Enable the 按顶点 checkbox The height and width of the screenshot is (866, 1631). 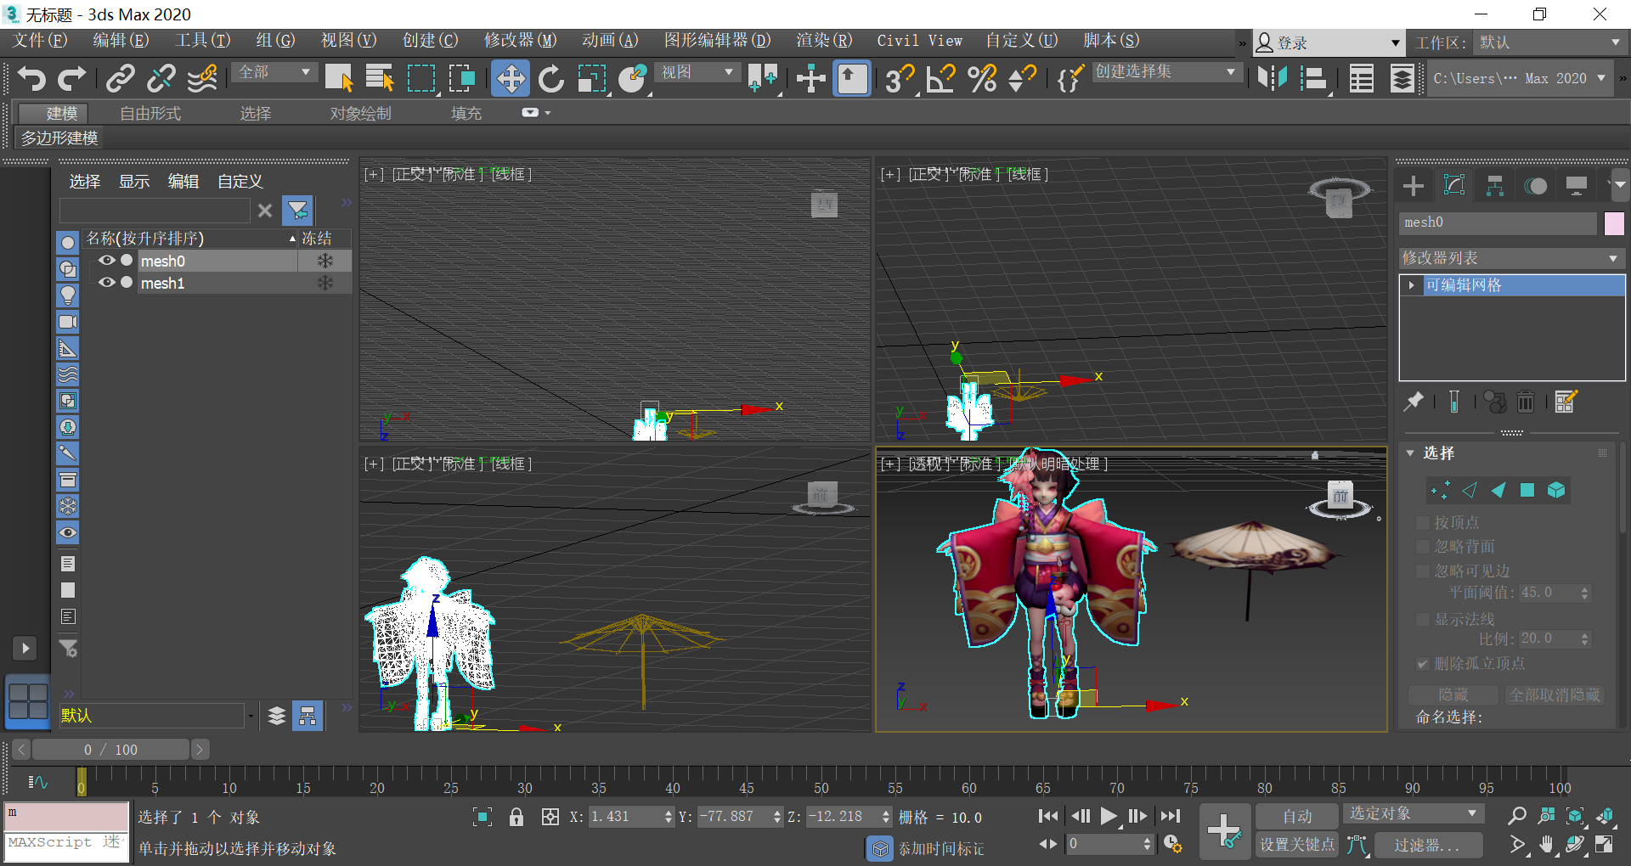click(x=1423, y=522)
